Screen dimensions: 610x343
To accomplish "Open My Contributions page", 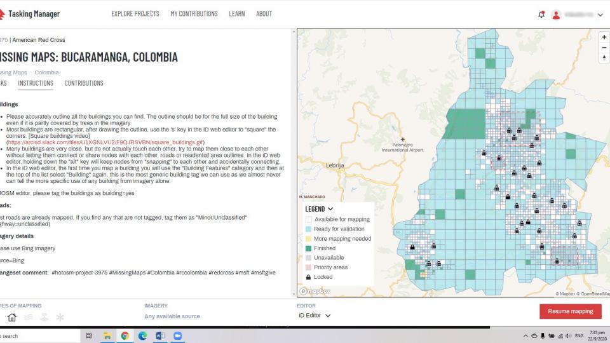I will [x=194, y=13].
